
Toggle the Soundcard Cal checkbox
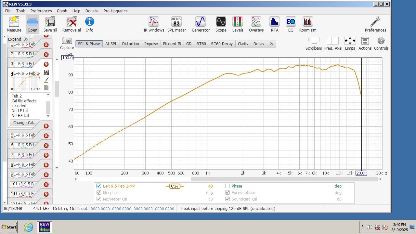tap(227, 199)
